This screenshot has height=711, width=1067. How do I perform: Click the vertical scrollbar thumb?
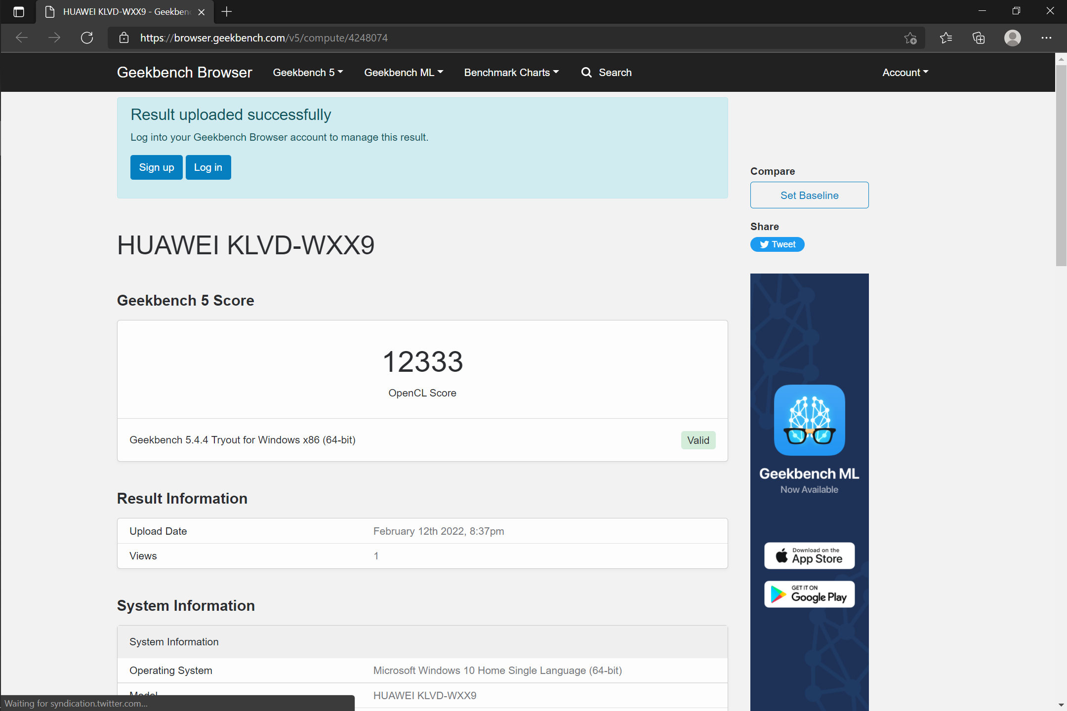click(1061, 165)
